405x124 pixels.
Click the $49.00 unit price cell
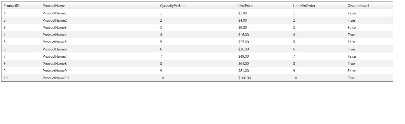pyautogui.click(x=243, y=56)
